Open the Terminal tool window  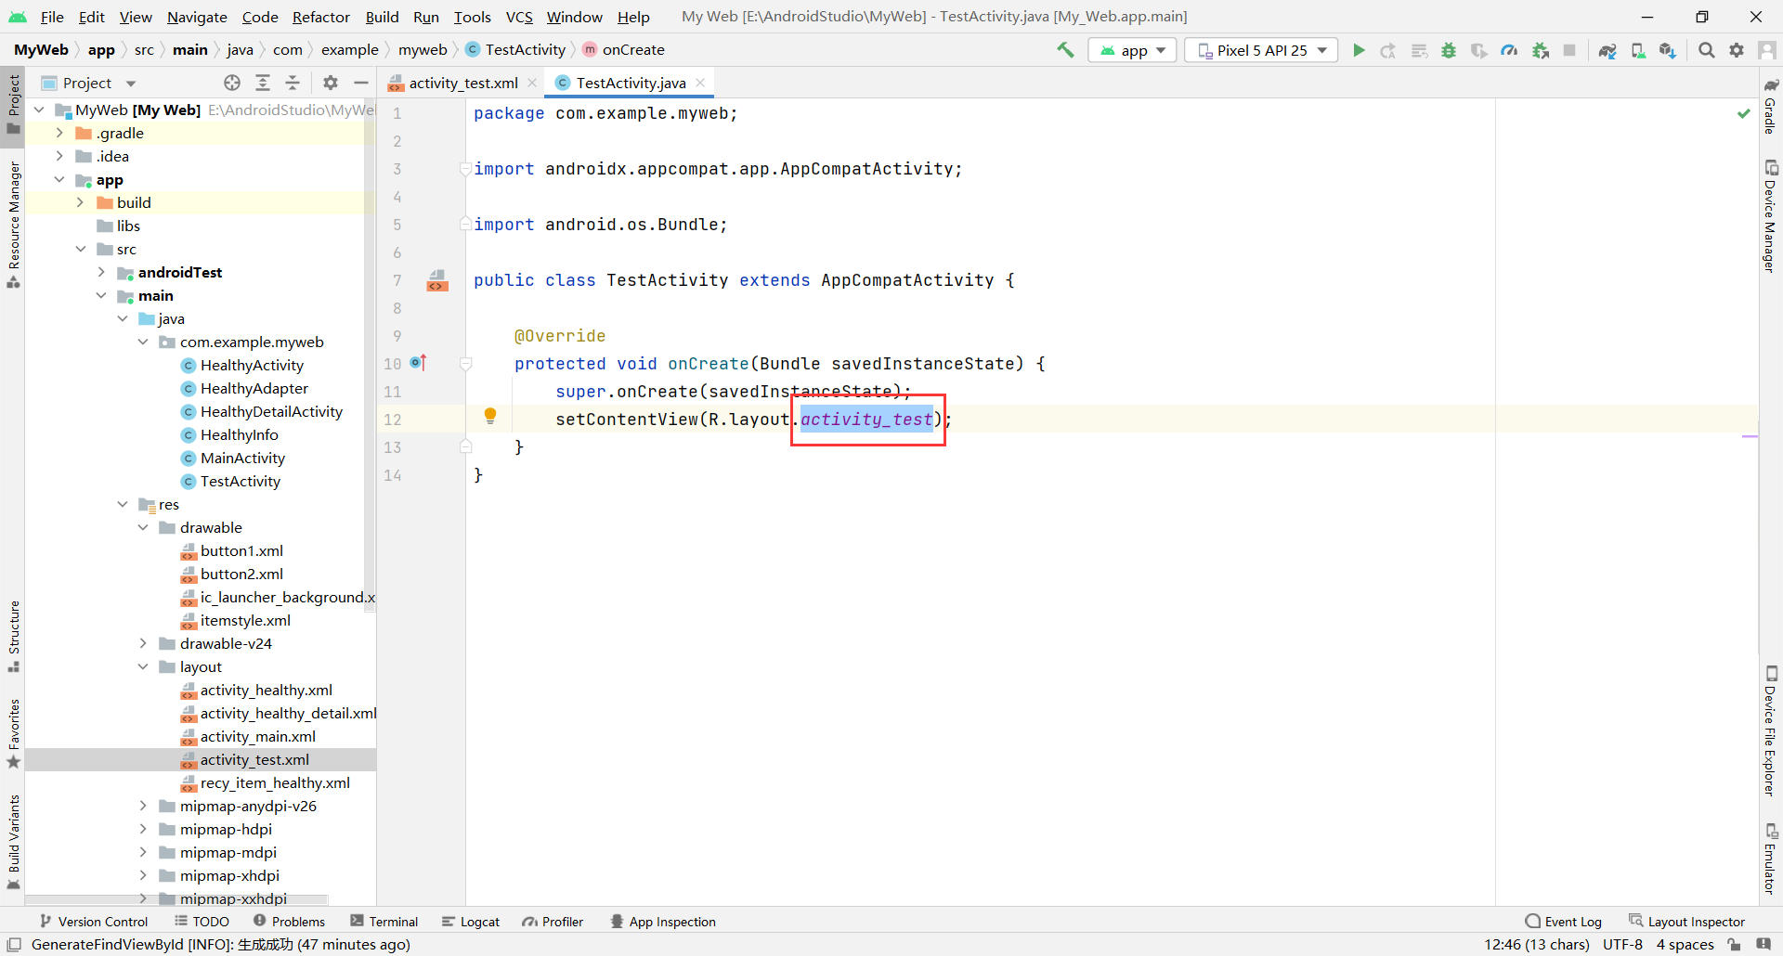tap(384, 922)
